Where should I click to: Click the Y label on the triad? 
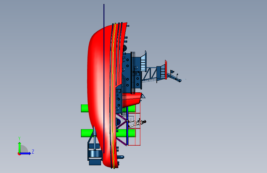pos(19,139)
